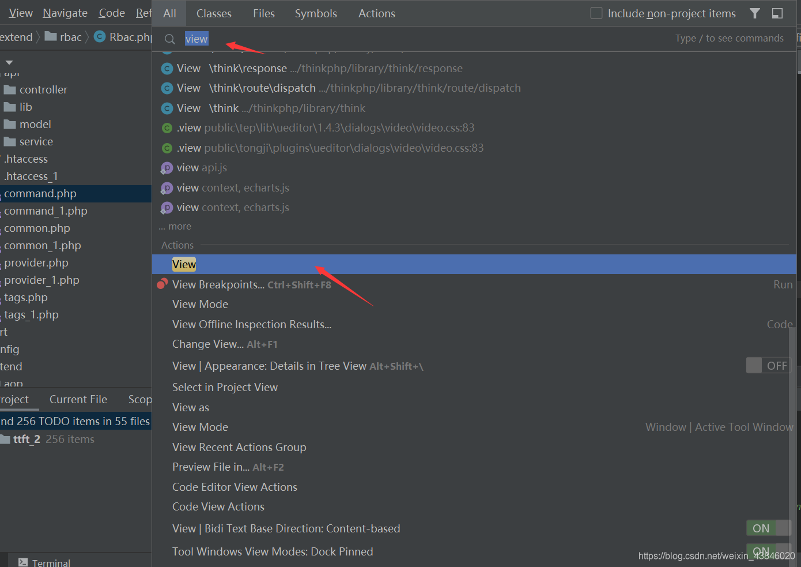This screenshot has height=567, width=801.
Task: Open Current File tab in TODO panel
Action: 78,399
